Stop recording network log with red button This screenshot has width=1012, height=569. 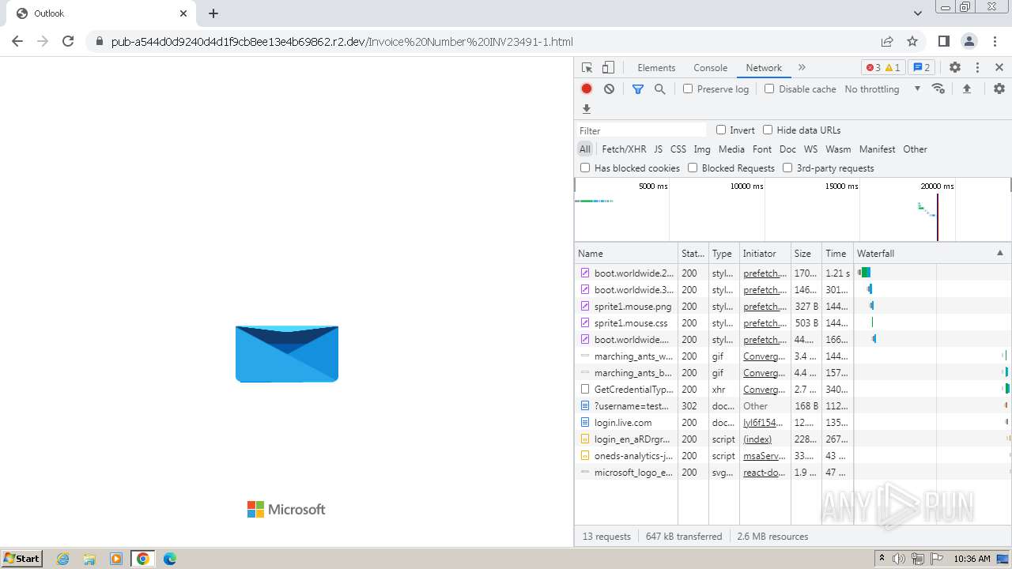[x=587, y=89]
